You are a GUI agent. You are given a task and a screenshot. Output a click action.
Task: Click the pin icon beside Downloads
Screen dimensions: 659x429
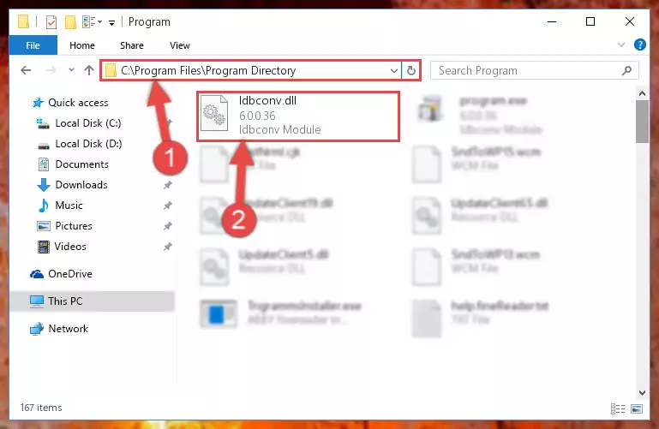[168, 185]
